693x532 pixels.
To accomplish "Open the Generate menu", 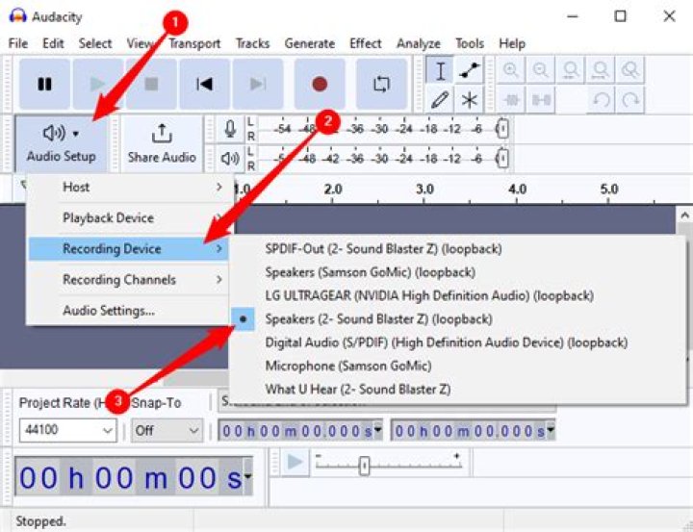I will click(309, 43).
